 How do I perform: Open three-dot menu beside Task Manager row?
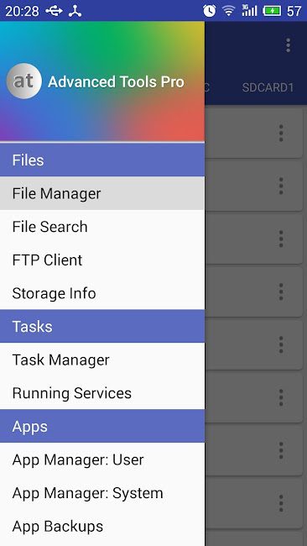point(281,344)
